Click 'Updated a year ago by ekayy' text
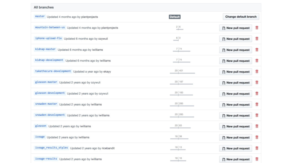 coord(92,72)
